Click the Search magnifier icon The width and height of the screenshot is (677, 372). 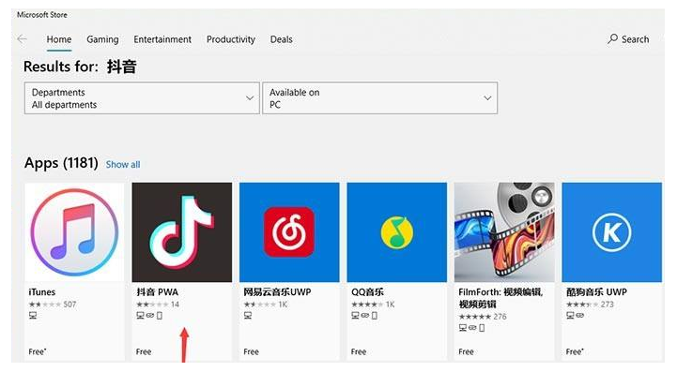pyautogui.click(x=612, y=38)
